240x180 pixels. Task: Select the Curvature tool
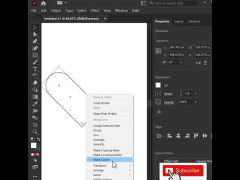(x=35, y=48)
